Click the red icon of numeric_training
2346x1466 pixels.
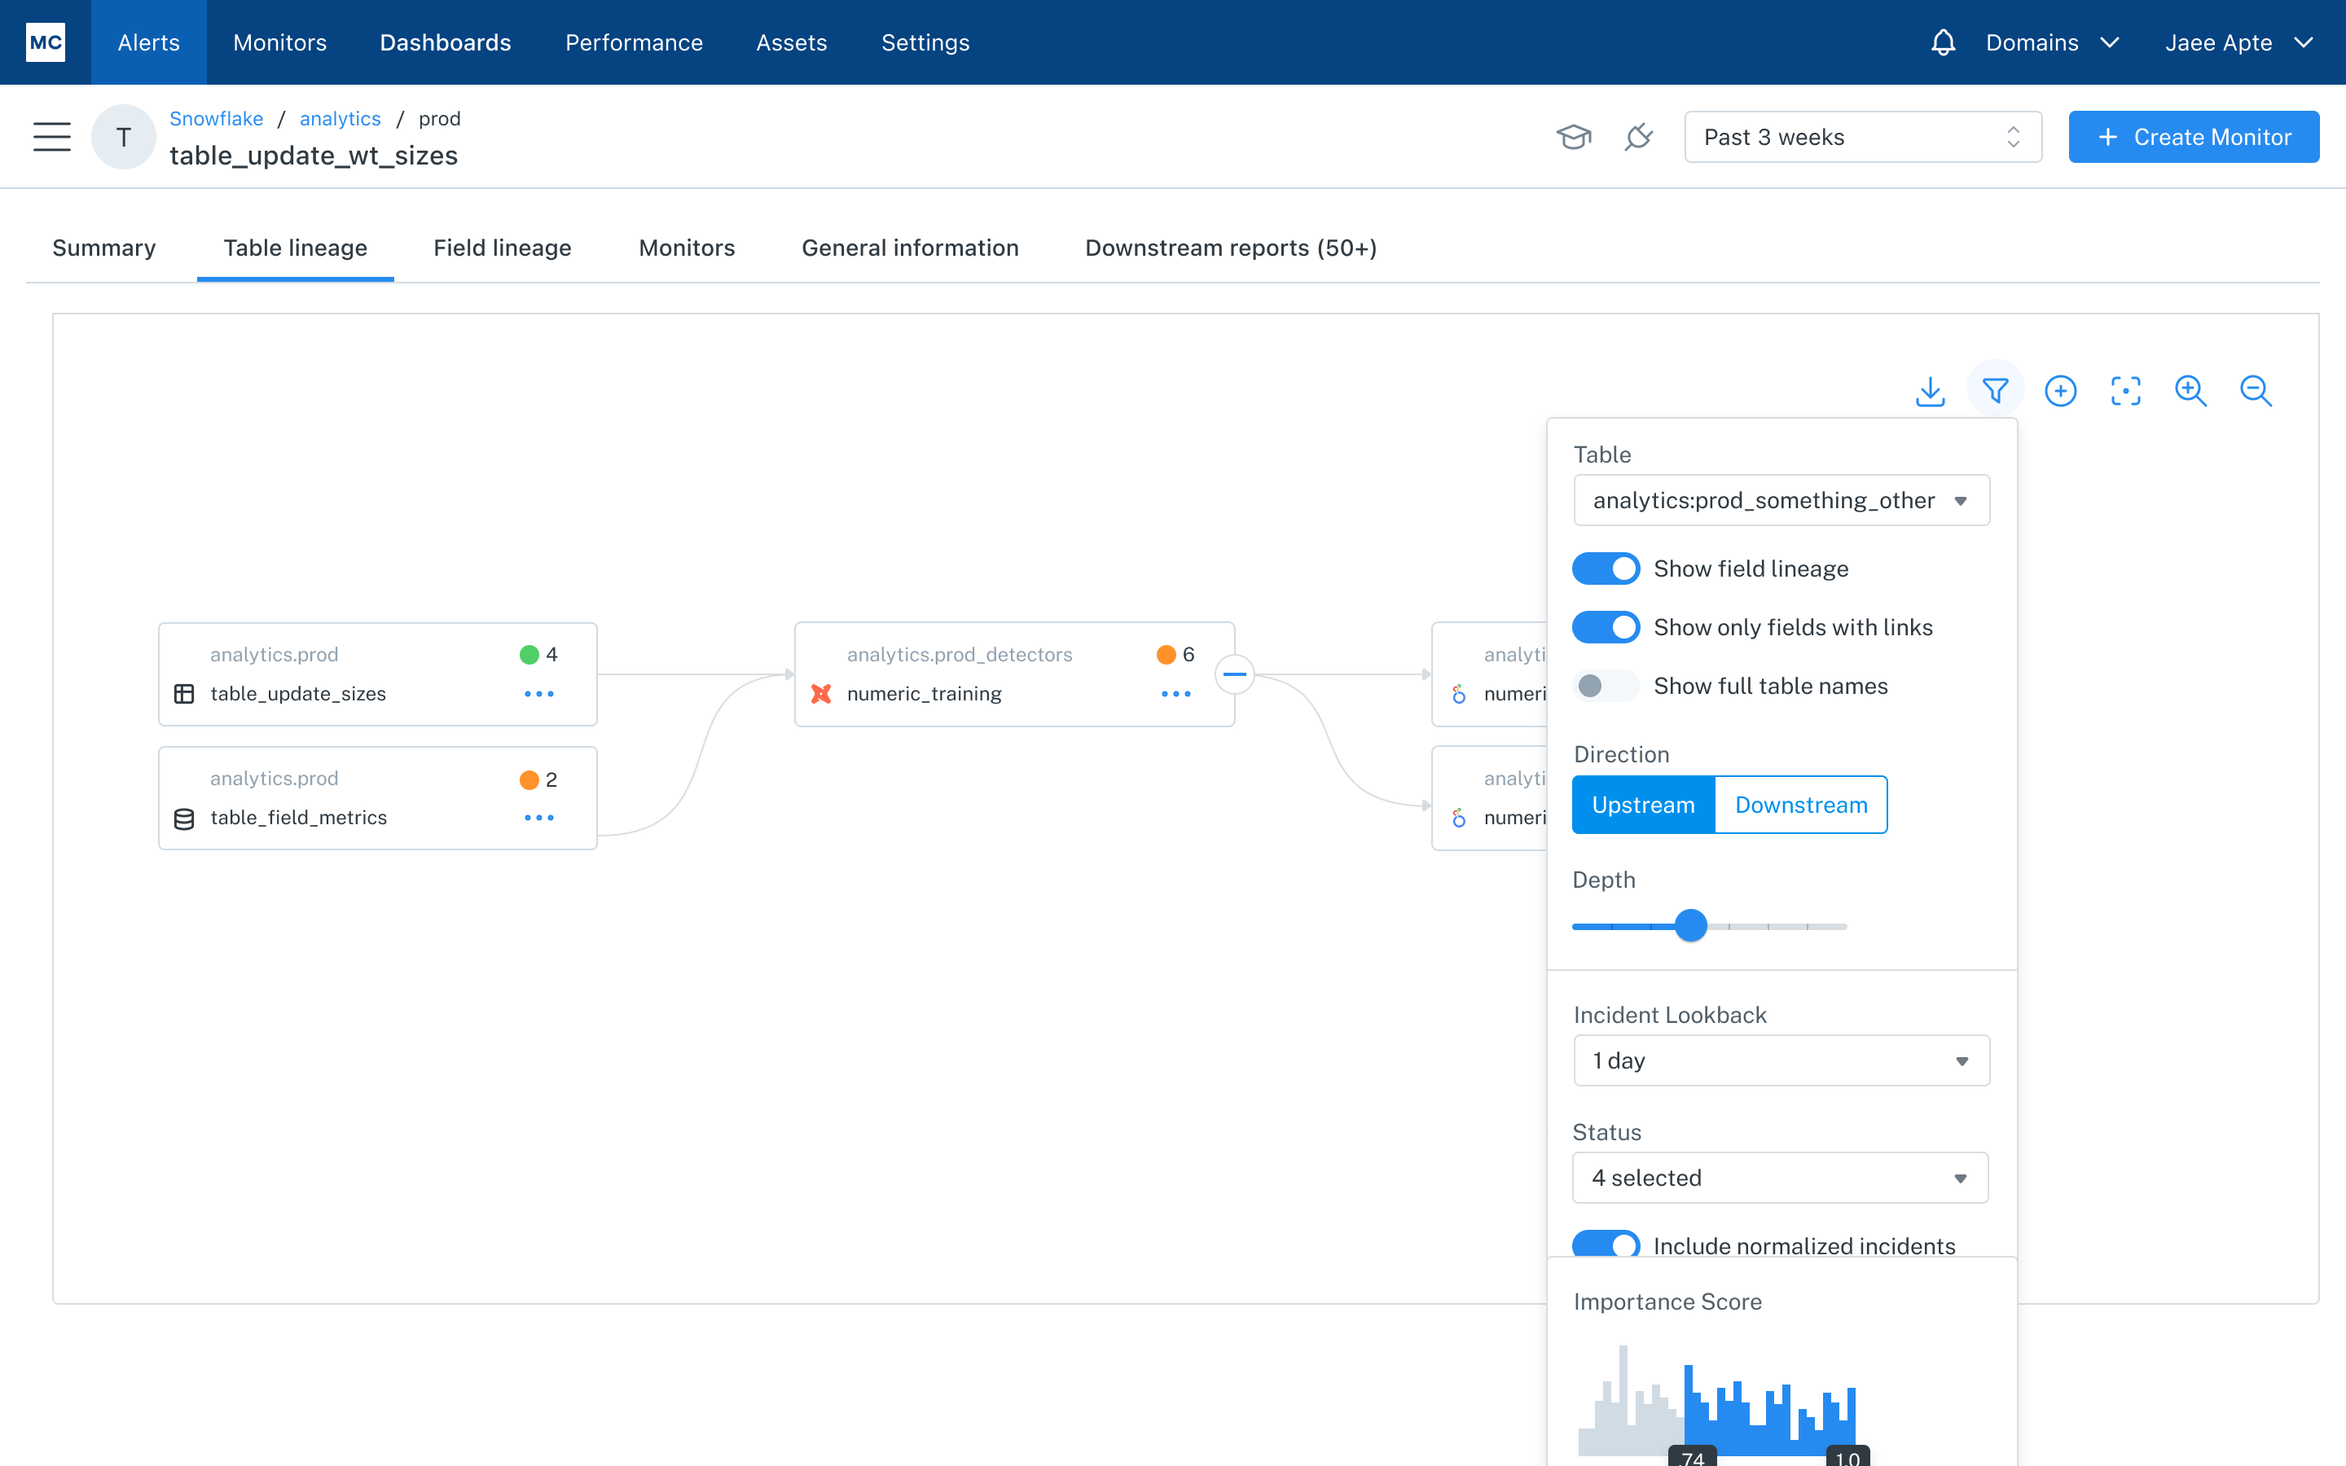[821, 694]
